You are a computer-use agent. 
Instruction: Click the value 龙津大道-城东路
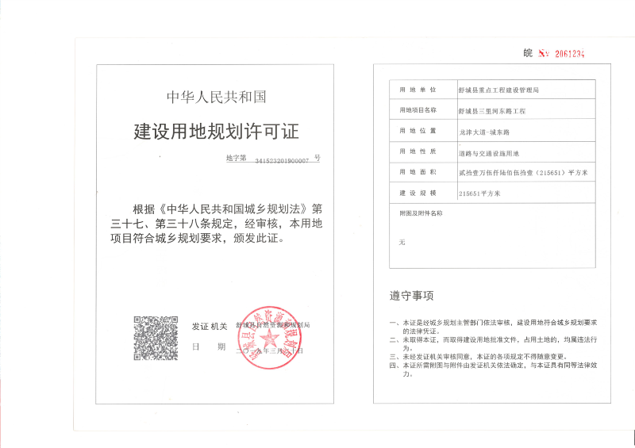click(484, 132)
